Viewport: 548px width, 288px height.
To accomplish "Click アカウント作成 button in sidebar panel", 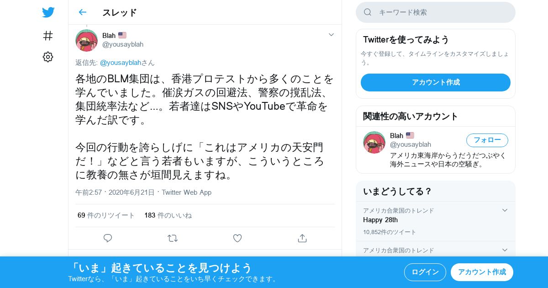I will 436,82.
